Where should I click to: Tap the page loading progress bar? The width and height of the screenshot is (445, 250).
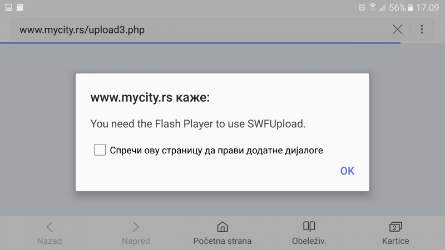(x=200, y=42)
